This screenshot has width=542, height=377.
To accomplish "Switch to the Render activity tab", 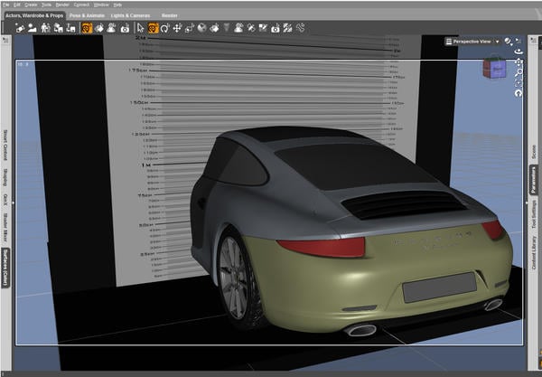I will [170, 15].
